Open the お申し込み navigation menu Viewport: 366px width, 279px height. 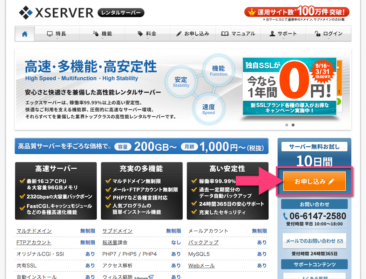(x=193, y=34)
